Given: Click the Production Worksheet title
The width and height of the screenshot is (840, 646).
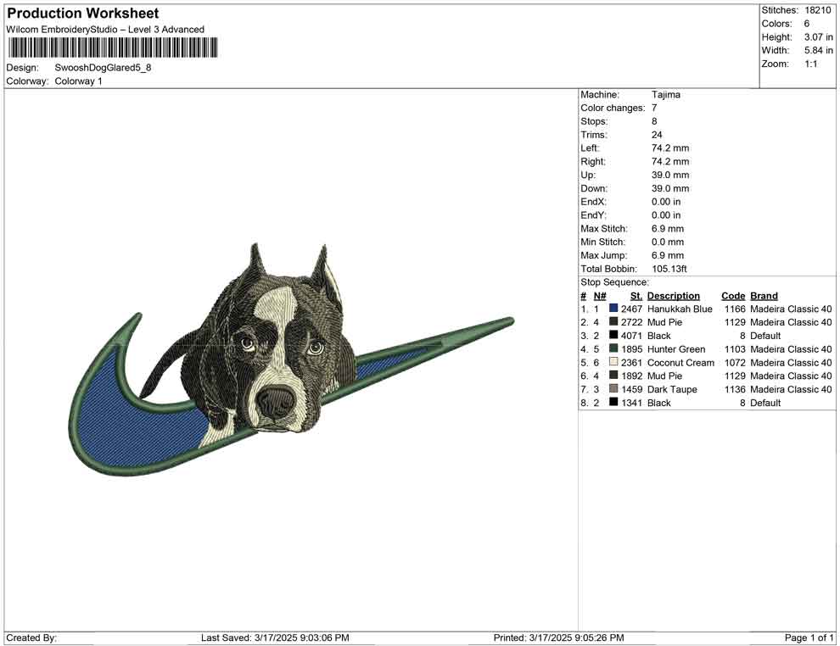Looking at the screenshot, I should [82, 14].
